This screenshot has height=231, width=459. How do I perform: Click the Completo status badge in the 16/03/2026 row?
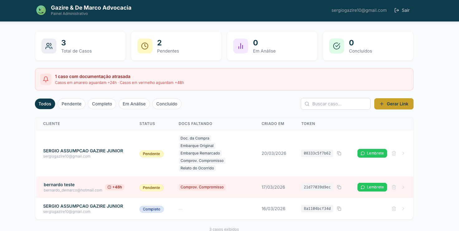152,209
